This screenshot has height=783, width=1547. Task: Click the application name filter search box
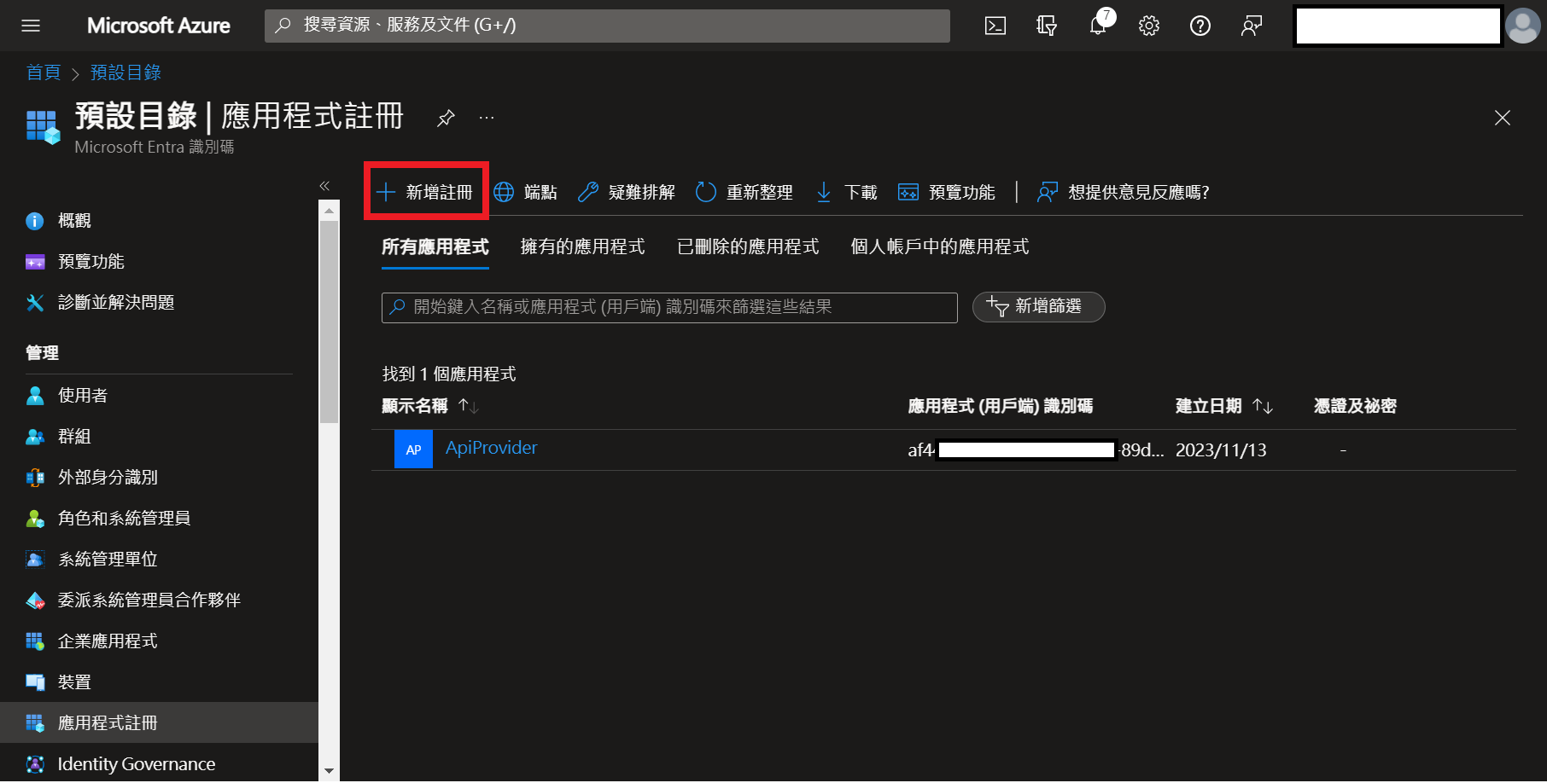pos(669,307)
